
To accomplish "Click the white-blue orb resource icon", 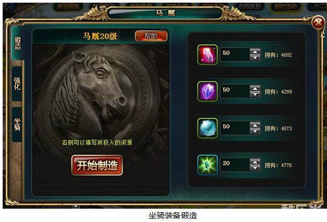I will 207,128.
